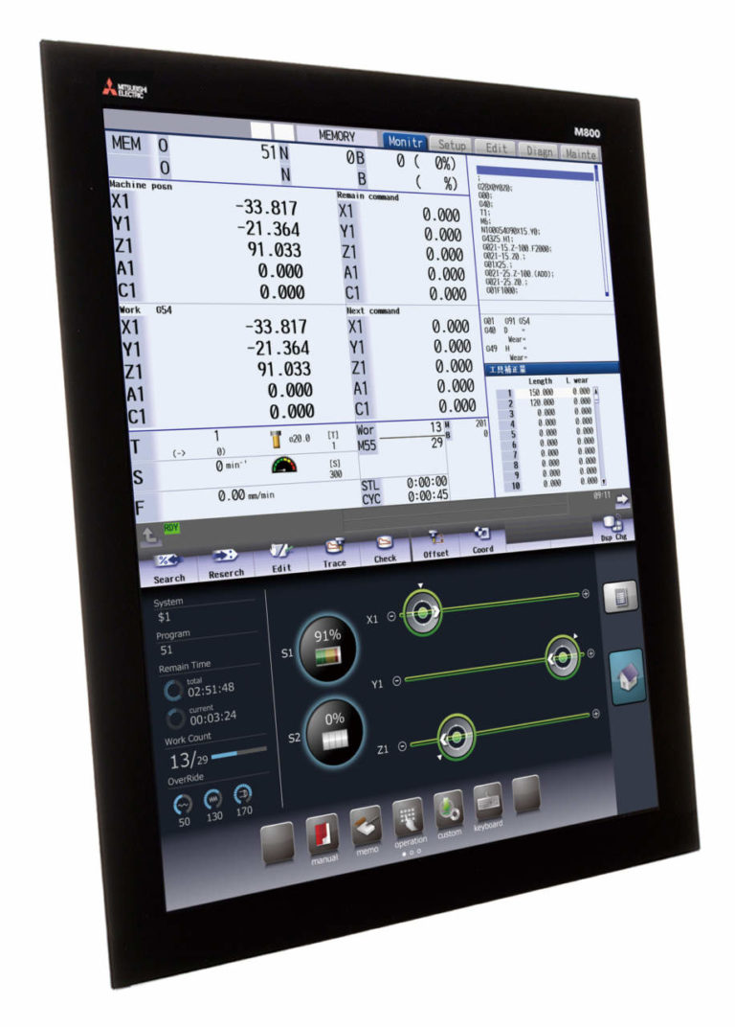The width and height of the screenshot is (735, 1027).
Task: Open the Edit tab beside Setup
Action: [496, 148]
